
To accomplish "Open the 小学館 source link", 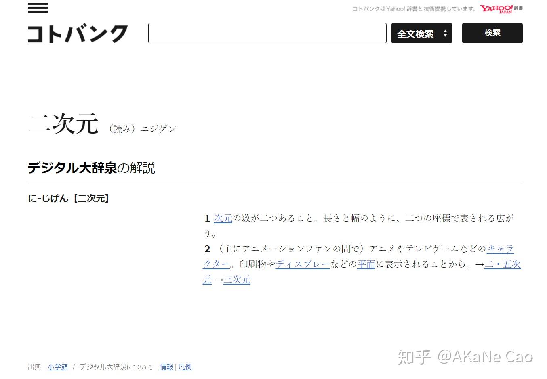I will [x=58, y=367].
